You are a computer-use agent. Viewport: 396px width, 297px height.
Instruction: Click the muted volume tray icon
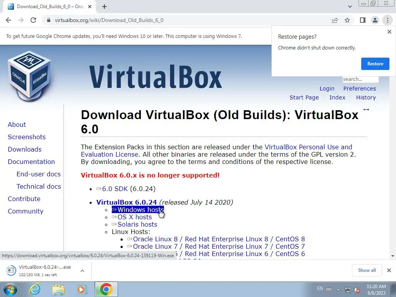[x=357, y=290]
